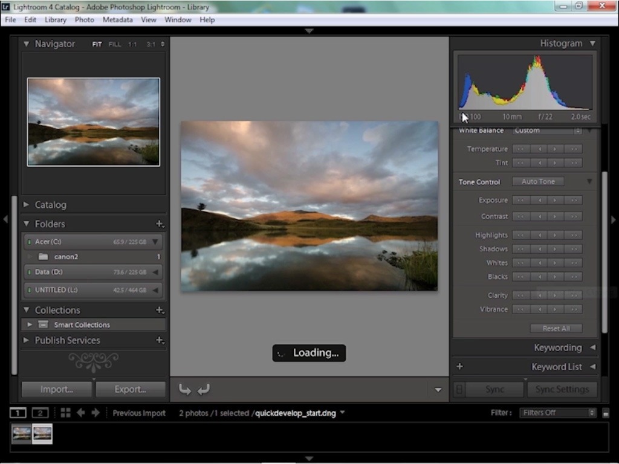This screenshot has height=464, width=619.
Task: Decrease Exposure by a large step
Action: pos(520,201)
